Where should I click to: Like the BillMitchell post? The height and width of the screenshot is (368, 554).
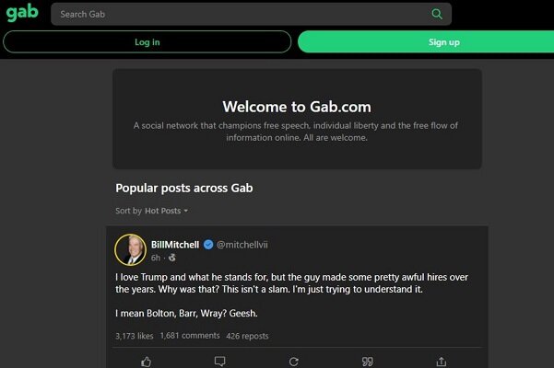[x=146, y=361]
